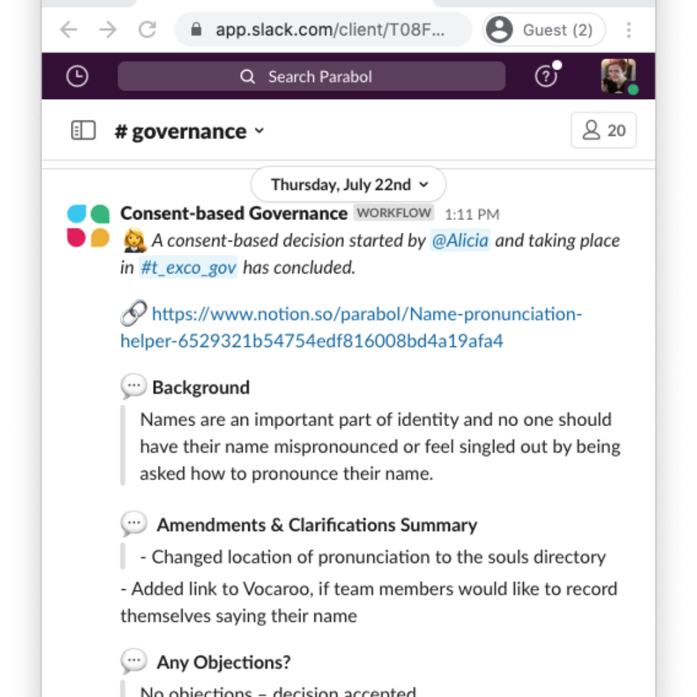This screenshot has height=697, width=697.
Task: Open Slack history clock icon
Action: point(78,77)
